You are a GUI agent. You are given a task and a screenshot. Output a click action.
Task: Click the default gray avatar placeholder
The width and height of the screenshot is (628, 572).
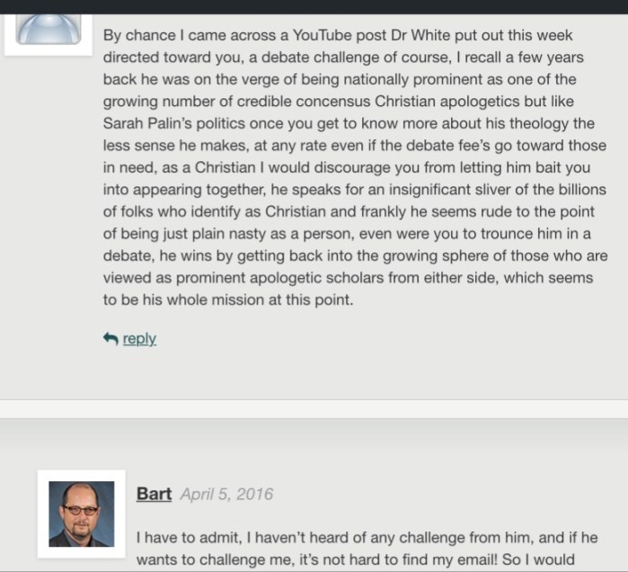(x=48, y=30)
